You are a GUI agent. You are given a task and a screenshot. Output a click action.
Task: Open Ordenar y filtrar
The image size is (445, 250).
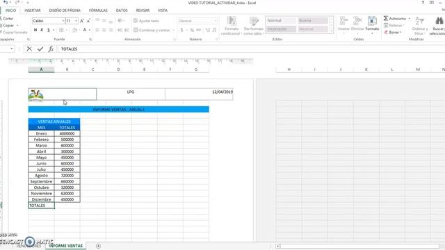pos(419,26)
